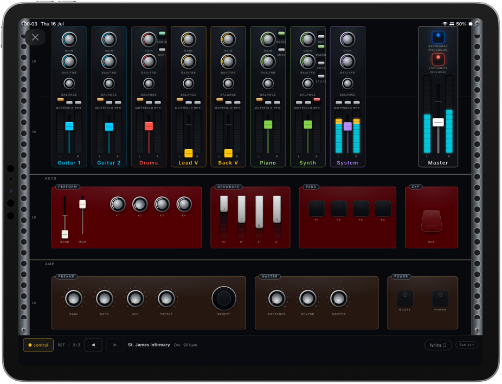The image size is (502, 384).
Task: Toggle Synth BPS switch
Action: [317, 101]
